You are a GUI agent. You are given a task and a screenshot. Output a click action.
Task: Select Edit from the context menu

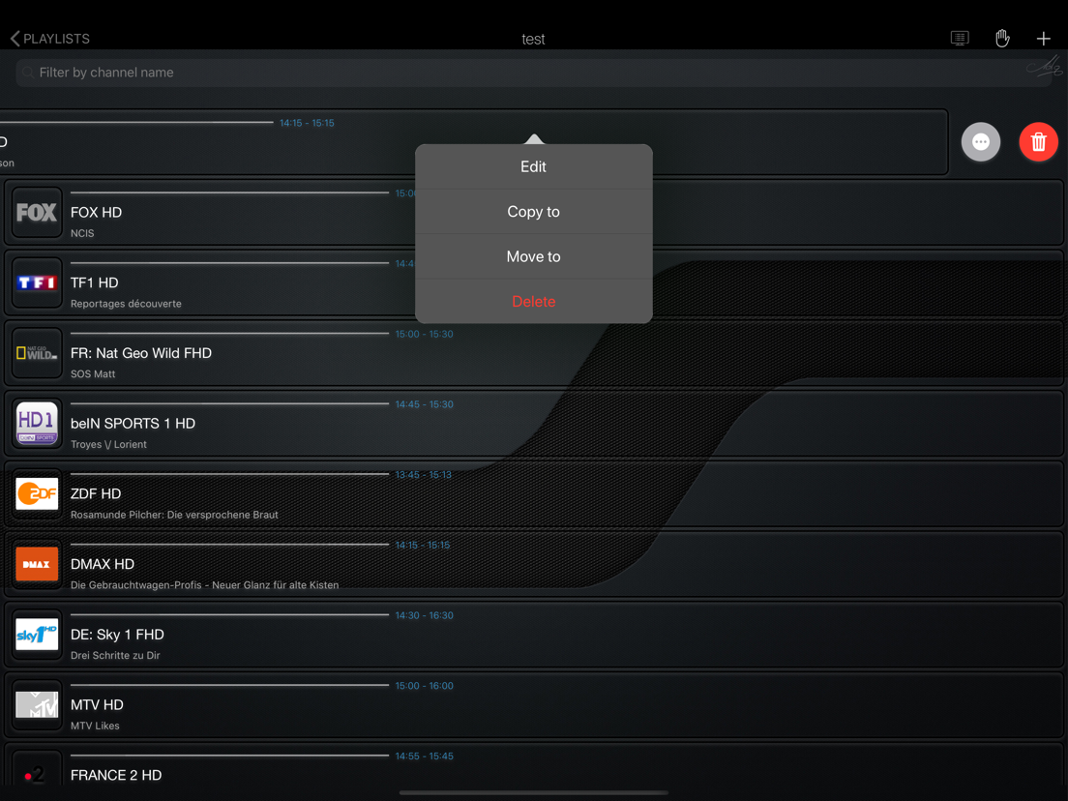pos(533,166)
